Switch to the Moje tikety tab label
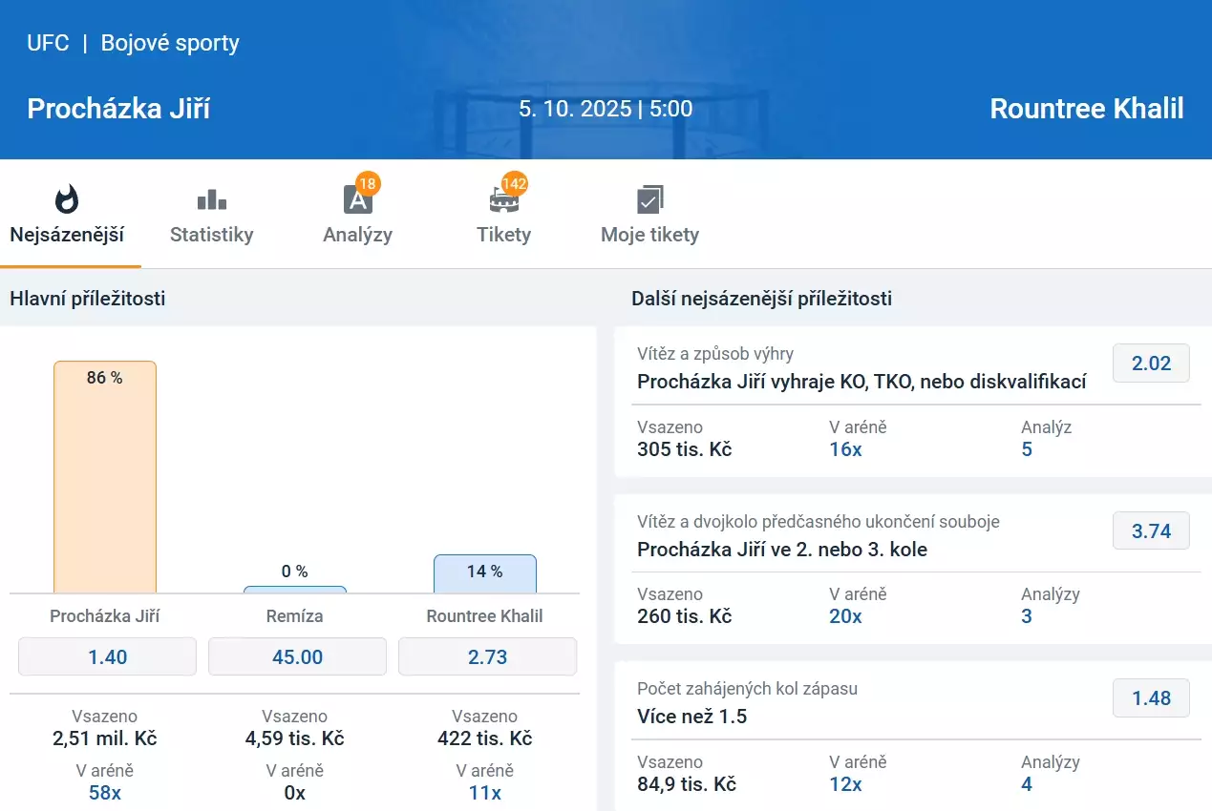Viewport: 1212px width, 811px height. point(649,235)
